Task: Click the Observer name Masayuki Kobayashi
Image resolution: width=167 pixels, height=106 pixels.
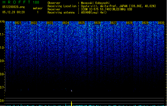Action: click(x=95, y=3)
